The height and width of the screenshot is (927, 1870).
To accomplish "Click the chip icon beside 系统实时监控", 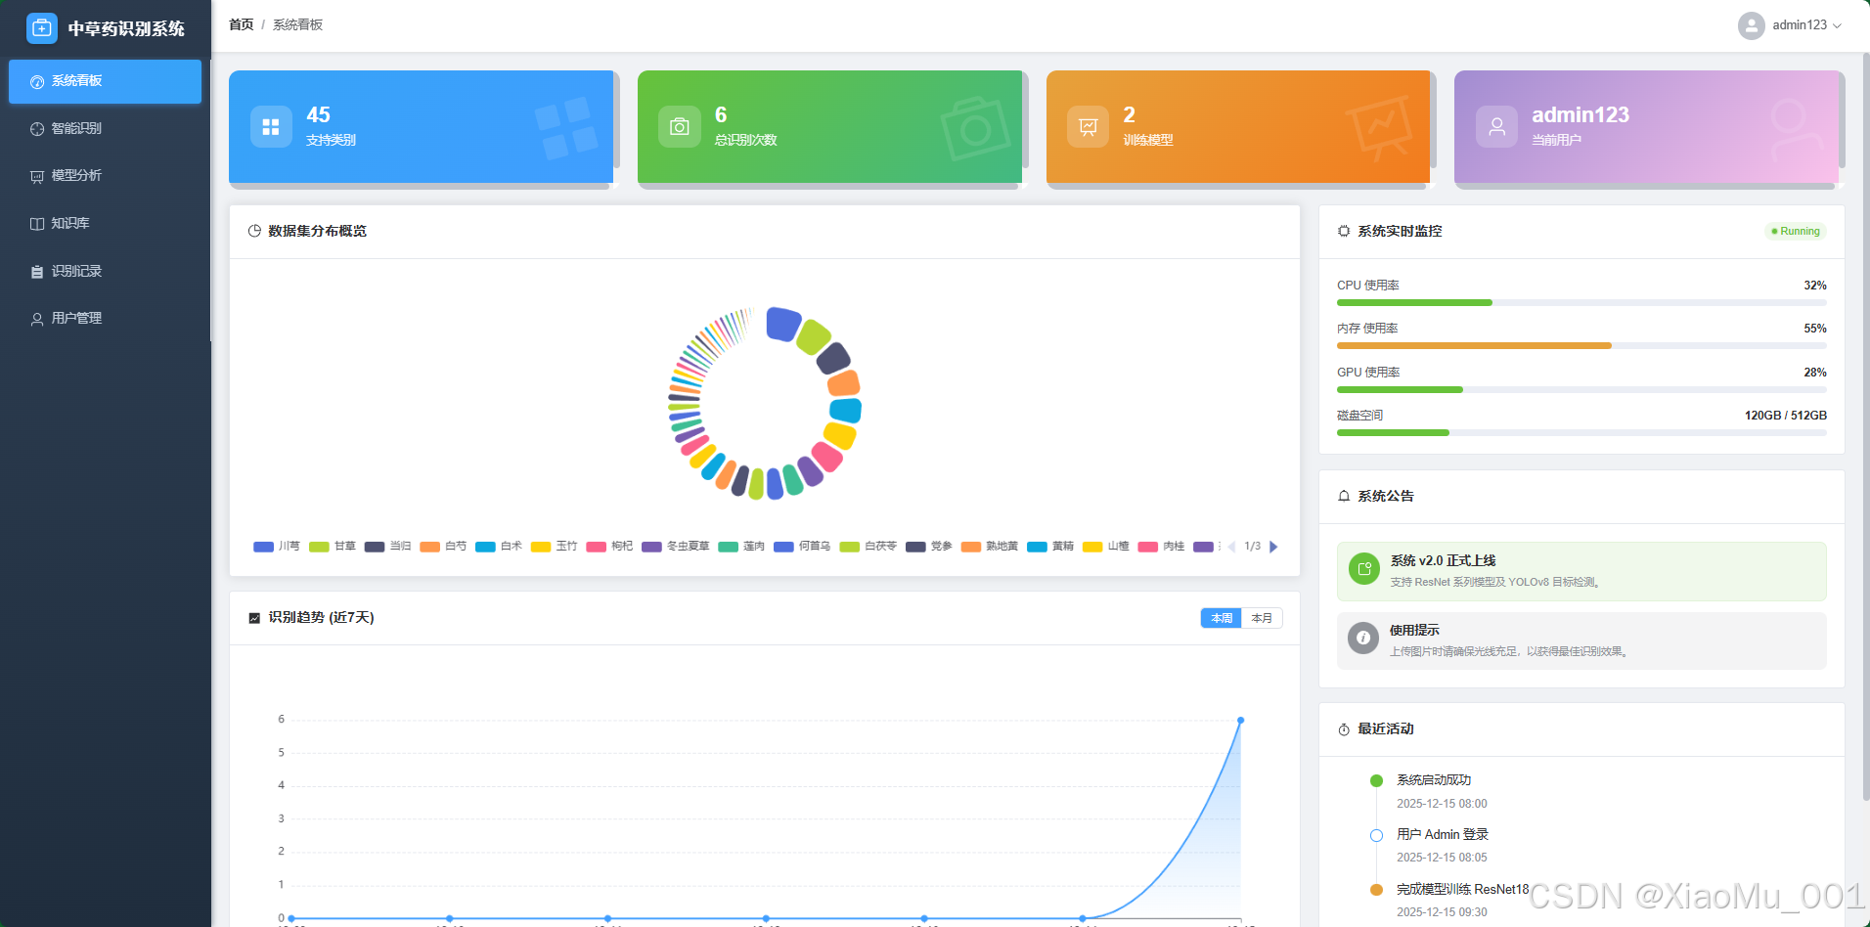I will pos(1344,231).
